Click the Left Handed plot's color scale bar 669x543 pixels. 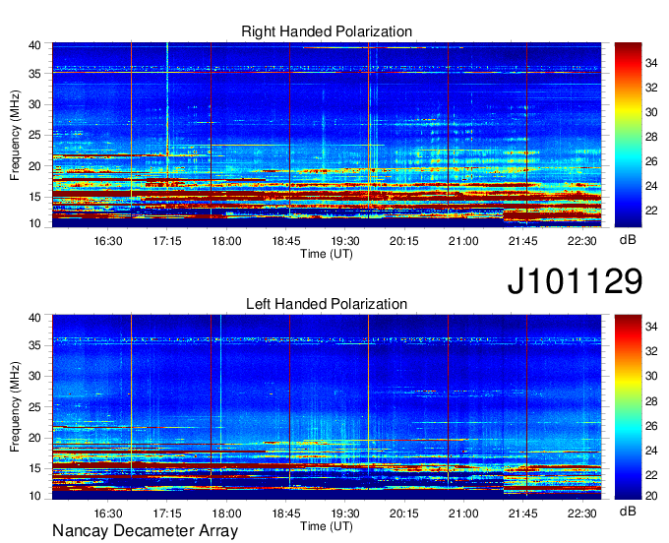click(628, 407)
